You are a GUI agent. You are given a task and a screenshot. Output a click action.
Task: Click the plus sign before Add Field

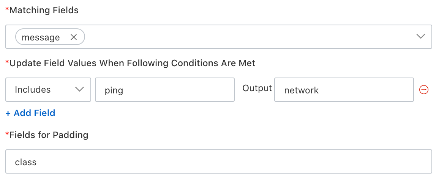pos(8,113)
